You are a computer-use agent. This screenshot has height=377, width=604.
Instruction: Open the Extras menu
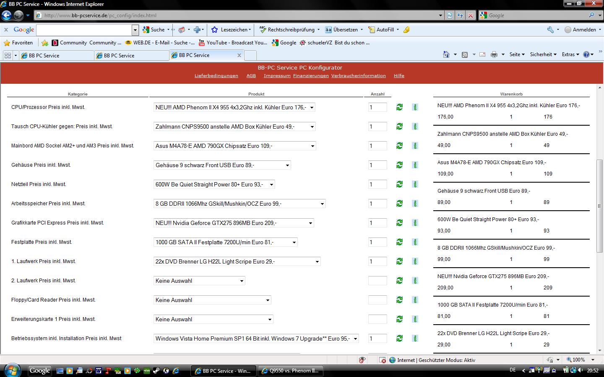point(570,54)
